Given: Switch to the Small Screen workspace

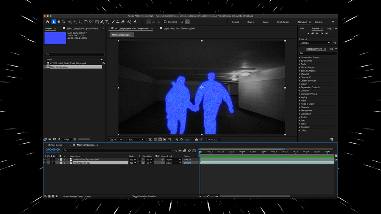Looking at the screenshot, I should click(x=283, y=22).
